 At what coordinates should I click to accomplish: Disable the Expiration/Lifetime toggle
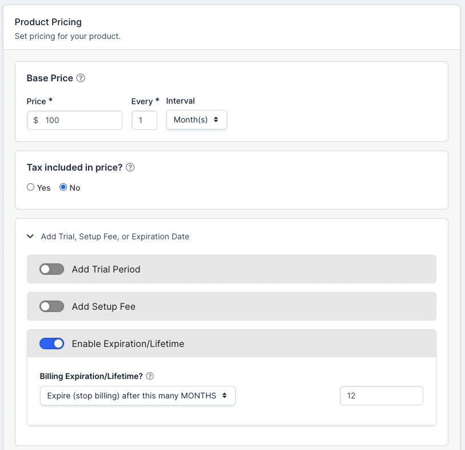tap(51, 344)
